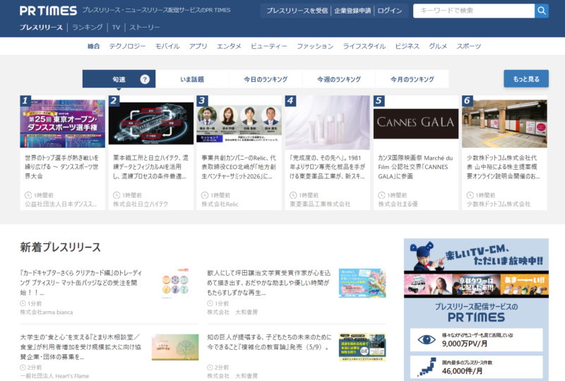This screenshot has height=381, width=565.
Task: Open the 知の巨人が提唱する release
Action: [x=269, y=342]
